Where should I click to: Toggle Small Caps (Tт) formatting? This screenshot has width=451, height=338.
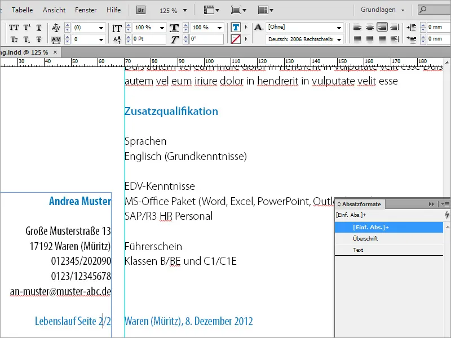(x=14, y=39)
